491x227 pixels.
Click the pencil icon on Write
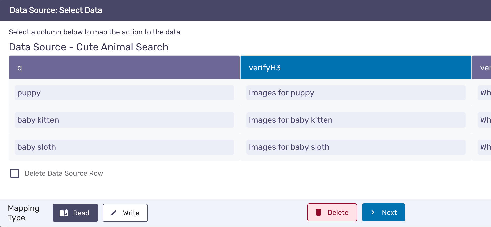click(x=114, y=213)
